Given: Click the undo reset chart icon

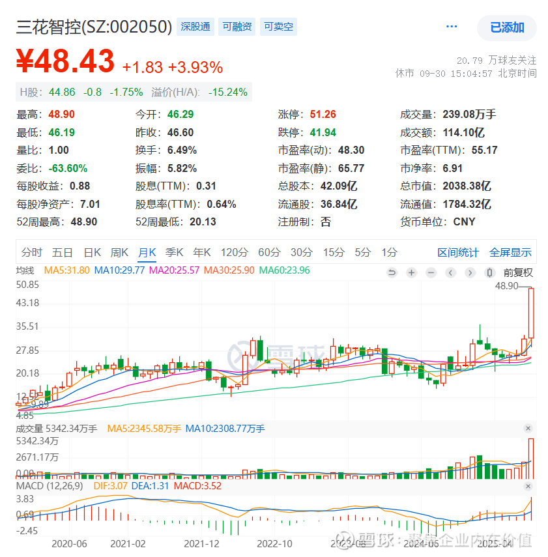Looking at the screenshot, I should pos(392,273).
